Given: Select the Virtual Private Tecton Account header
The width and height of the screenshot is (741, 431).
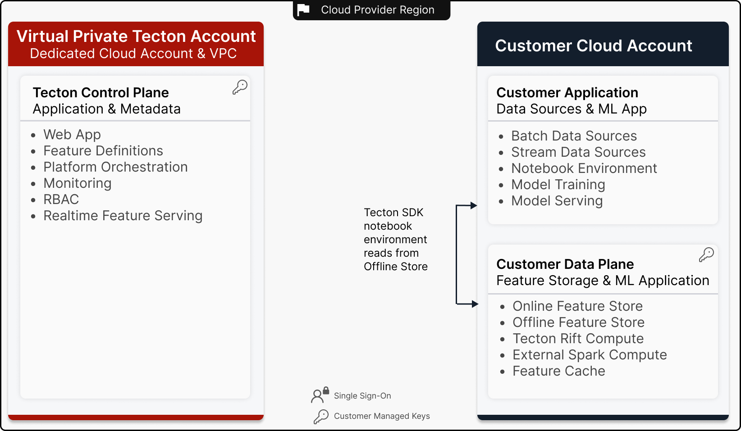Looking at the screenshot, I should [x=136, y=36].
